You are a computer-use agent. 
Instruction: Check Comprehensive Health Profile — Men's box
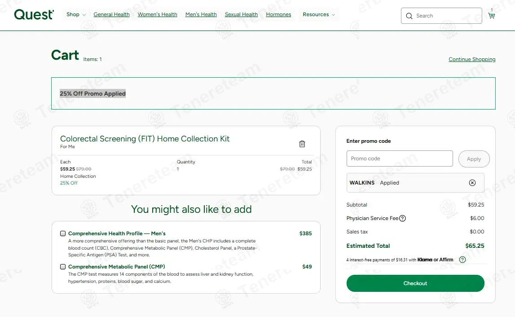pyautogui.click(x=63, y=233)
